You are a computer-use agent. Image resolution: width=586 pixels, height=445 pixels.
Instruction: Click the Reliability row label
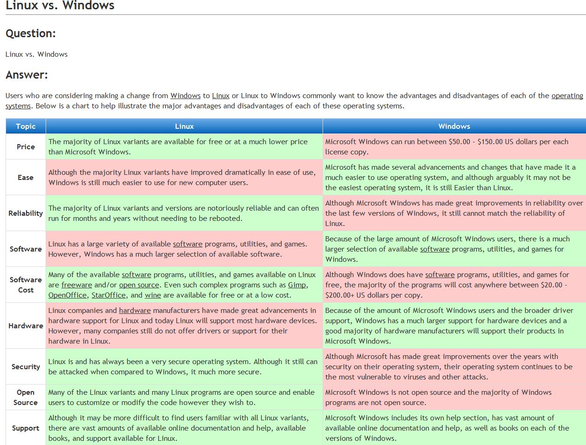(26, 213)
